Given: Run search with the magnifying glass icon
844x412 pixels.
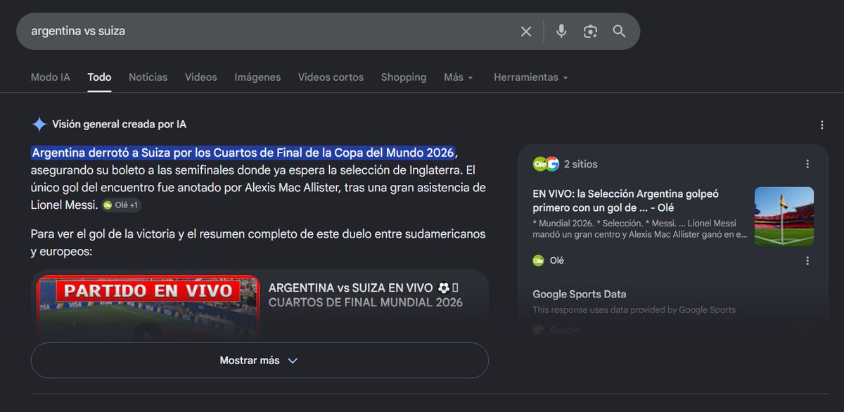Looking at the screenshot, I should click(x=619, y=31).
